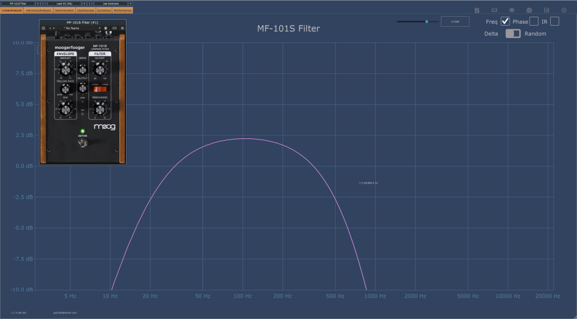Switch to the HarmonicAnalysis tab
The image size is (577, 319).
38,10
